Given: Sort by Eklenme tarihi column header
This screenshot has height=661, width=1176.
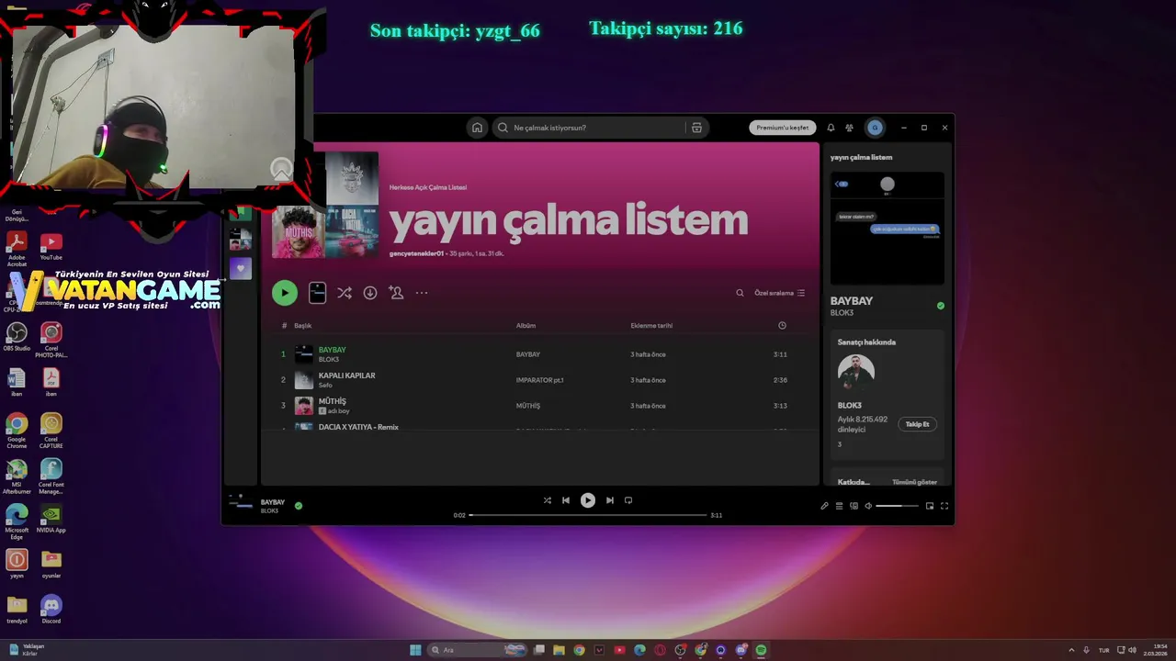Looking at the screenshot, I should pyautogui.click(x=651, y=326).
